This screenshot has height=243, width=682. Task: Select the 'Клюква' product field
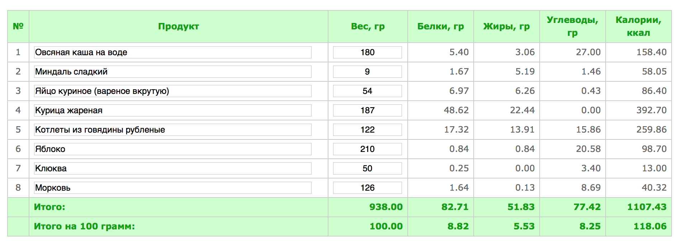(x=172, y=168)
